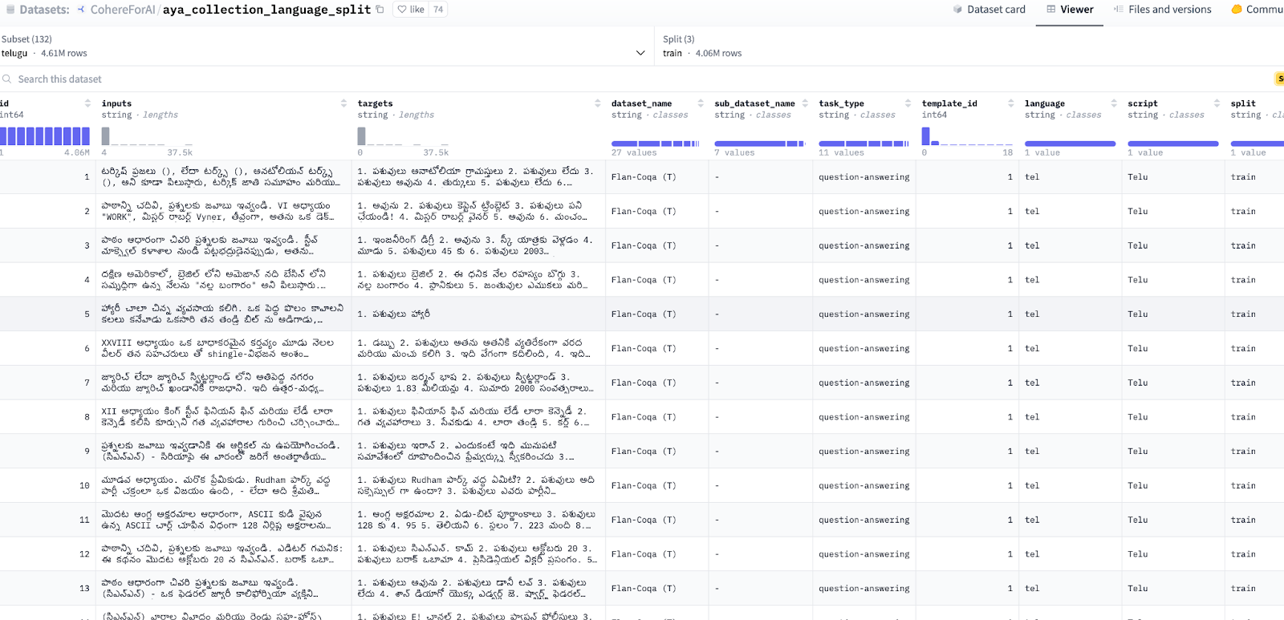Image resolution: width=1284 pixels, height=620 pixels.
Task: Open the Dataset card tab
Action: coord(989,10)
